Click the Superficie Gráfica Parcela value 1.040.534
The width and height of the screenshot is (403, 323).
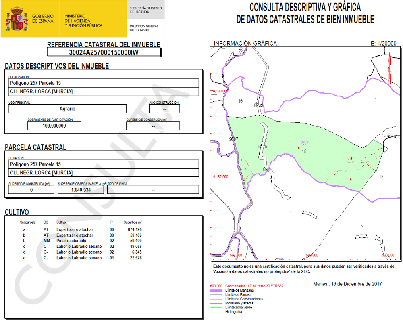(81, 190)
